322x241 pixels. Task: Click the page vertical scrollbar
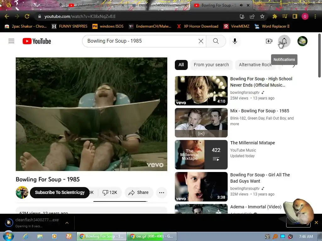tap(319, 56)
